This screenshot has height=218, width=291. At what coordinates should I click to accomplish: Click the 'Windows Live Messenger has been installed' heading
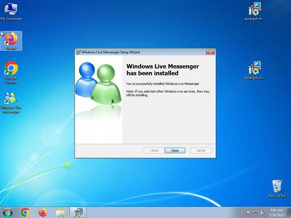[163, 70]
